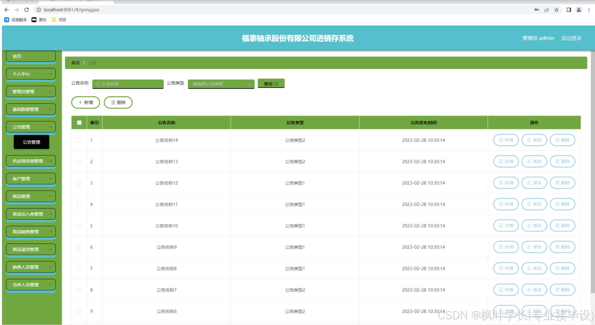Expand the 商品出入库管理 sidebar menu
This screenshot has height=325, width=595.
click(31, 214)
